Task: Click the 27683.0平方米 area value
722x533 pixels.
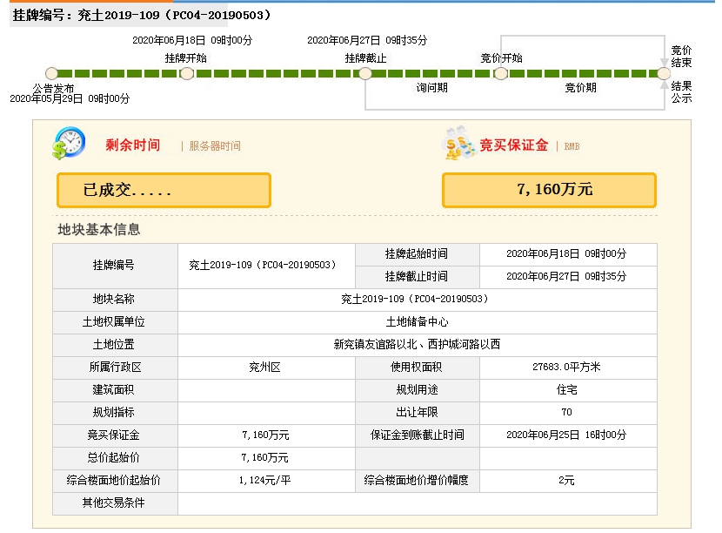Action: (566, 367)
